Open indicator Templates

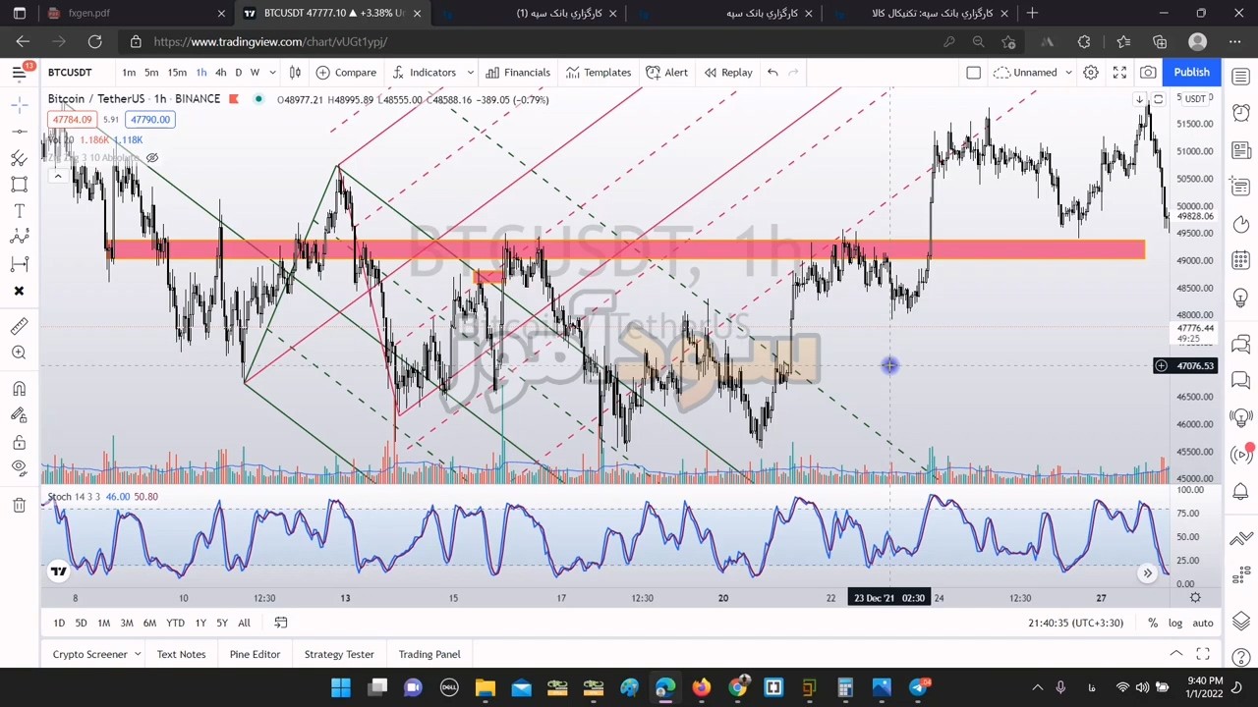pyautogui.click(x=598, y=72)
